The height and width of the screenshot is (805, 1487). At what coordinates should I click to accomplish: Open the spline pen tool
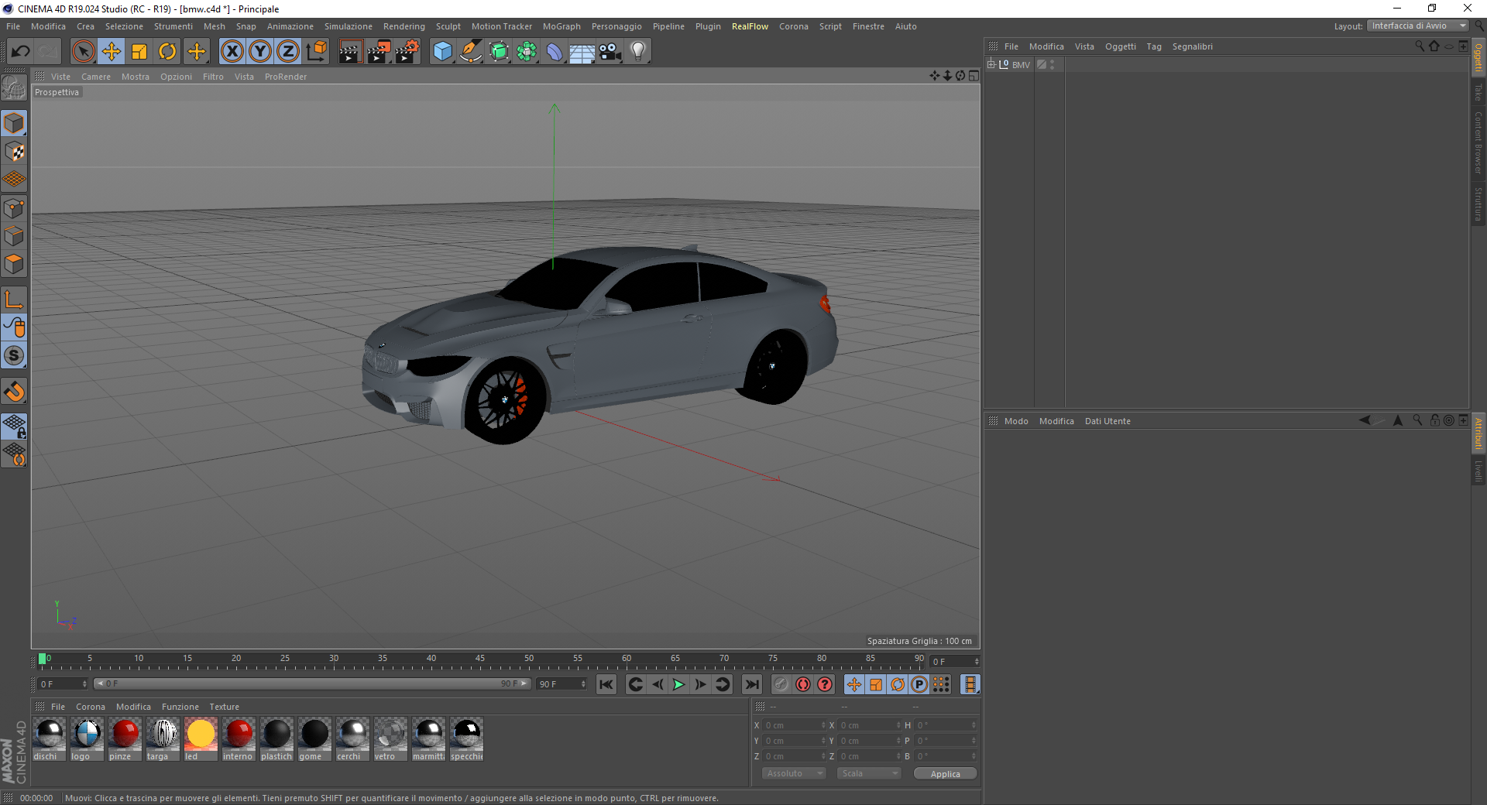pyautogui.click(x=471, y=52)
